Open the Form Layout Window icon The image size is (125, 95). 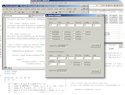click(x=67, y=12)
